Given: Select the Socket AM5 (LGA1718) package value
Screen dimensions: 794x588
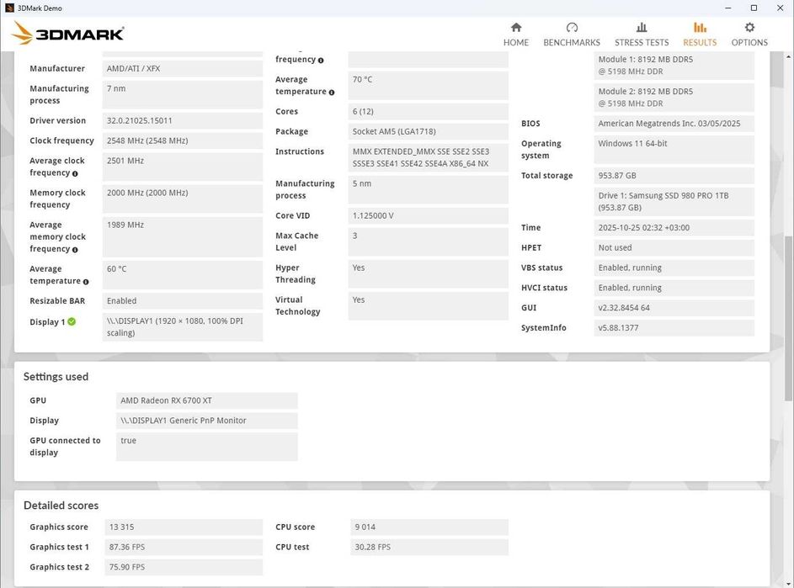Looking at the screenshot, I should 428,131.
